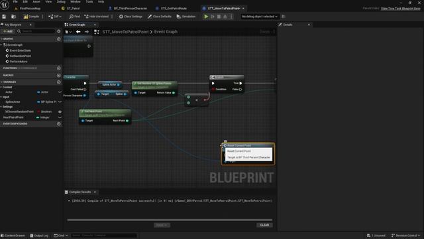Open the Diff dropdown

[x=54, y=17]
